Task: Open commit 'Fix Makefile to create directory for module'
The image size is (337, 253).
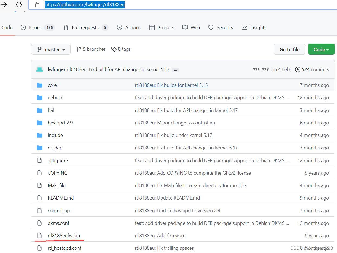Action: point(190,185)
